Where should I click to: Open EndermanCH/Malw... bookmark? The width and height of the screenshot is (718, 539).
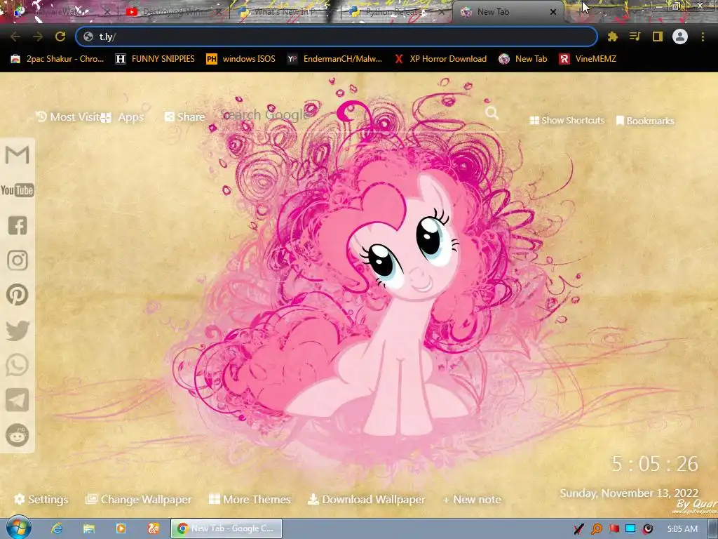334,59
